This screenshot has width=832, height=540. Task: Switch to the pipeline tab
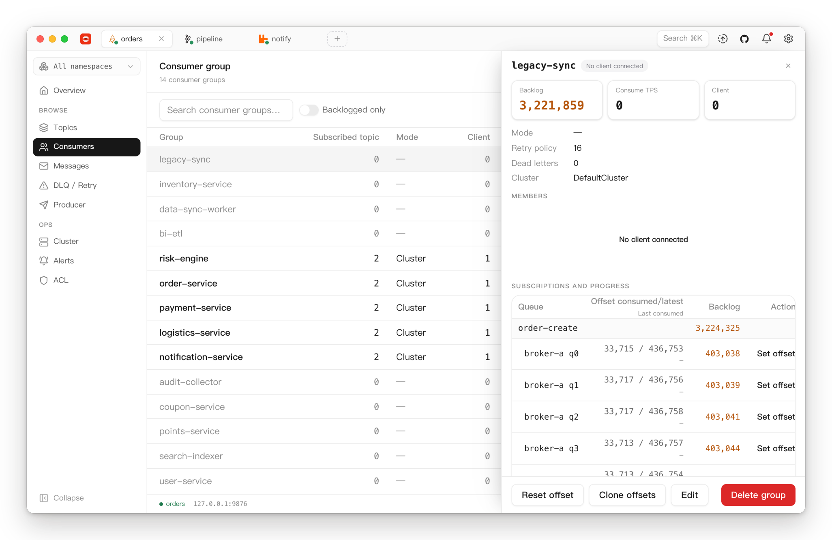[x=204, y=39]
